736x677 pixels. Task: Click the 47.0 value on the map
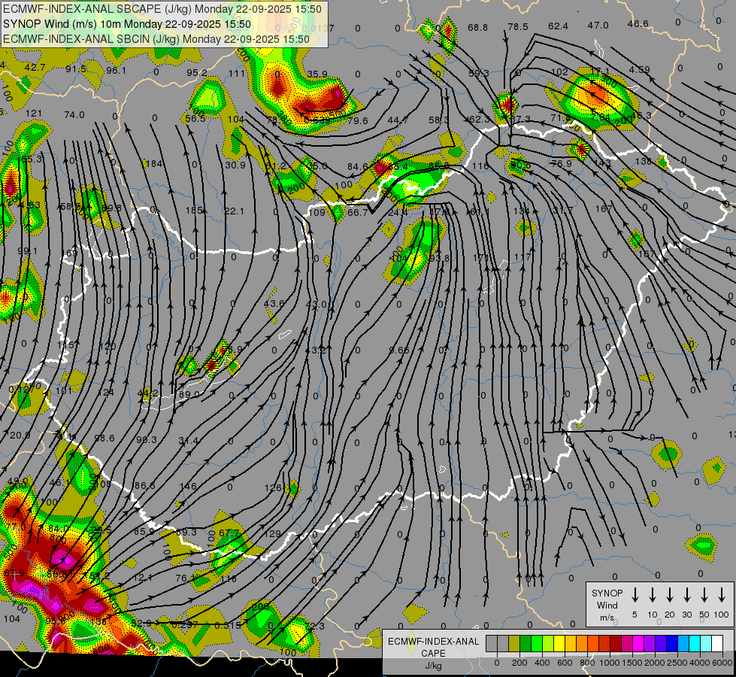point(598,26)
